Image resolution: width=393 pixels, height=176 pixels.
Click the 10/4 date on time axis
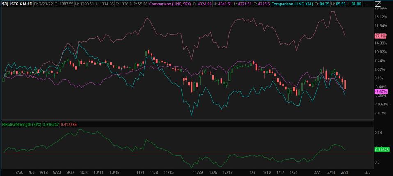tap(84, 173)
